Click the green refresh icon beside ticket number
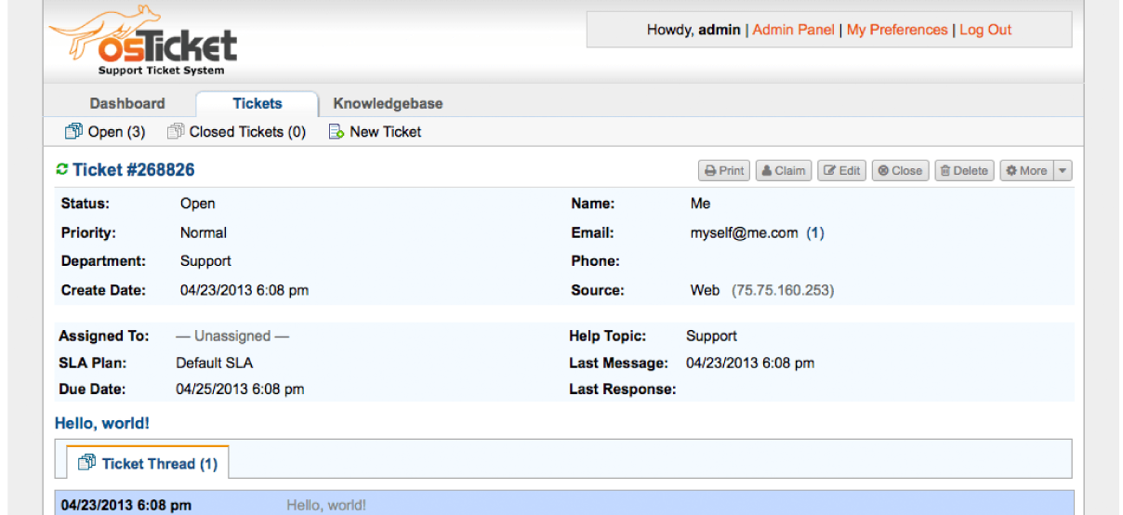Screen dimensions: 1123x515 [x=62, y=169]
